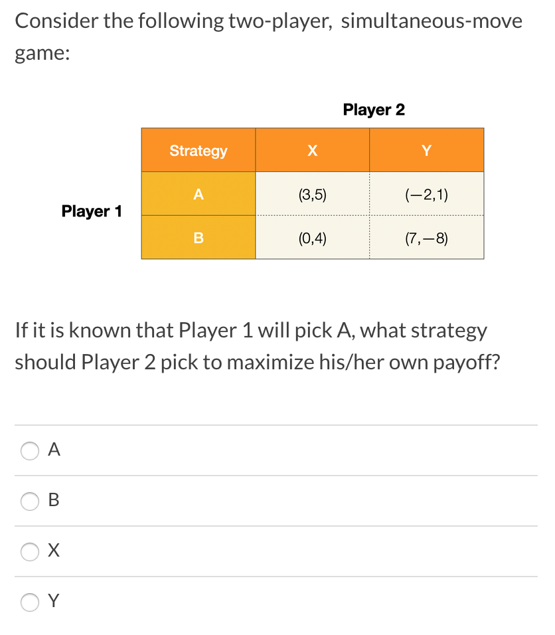Viewport: 555px width, 635px height.
Task: Click the Player 1 label beside the table
Action: [92, 211]
